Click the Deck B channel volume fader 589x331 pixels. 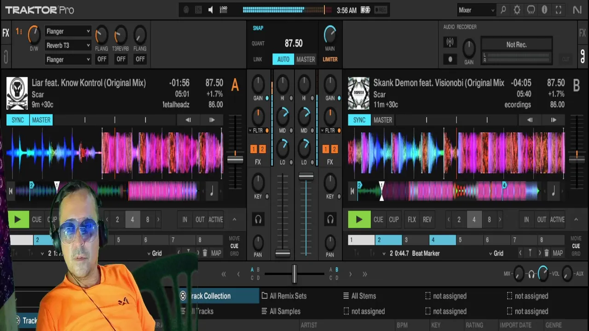306,177
